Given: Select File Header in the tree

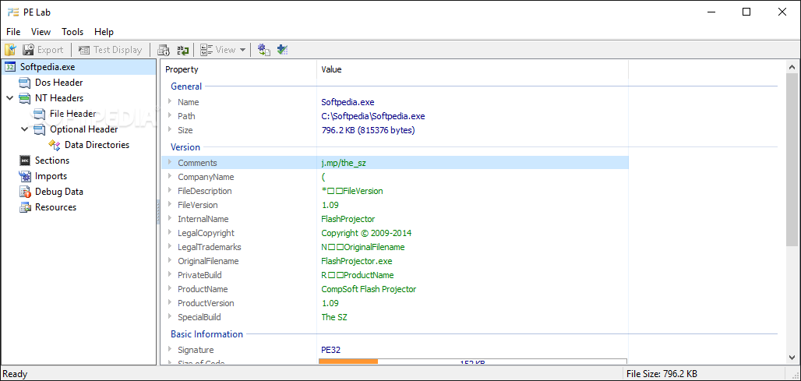Looking at the screenshot, I should click(x=72, y=114).
